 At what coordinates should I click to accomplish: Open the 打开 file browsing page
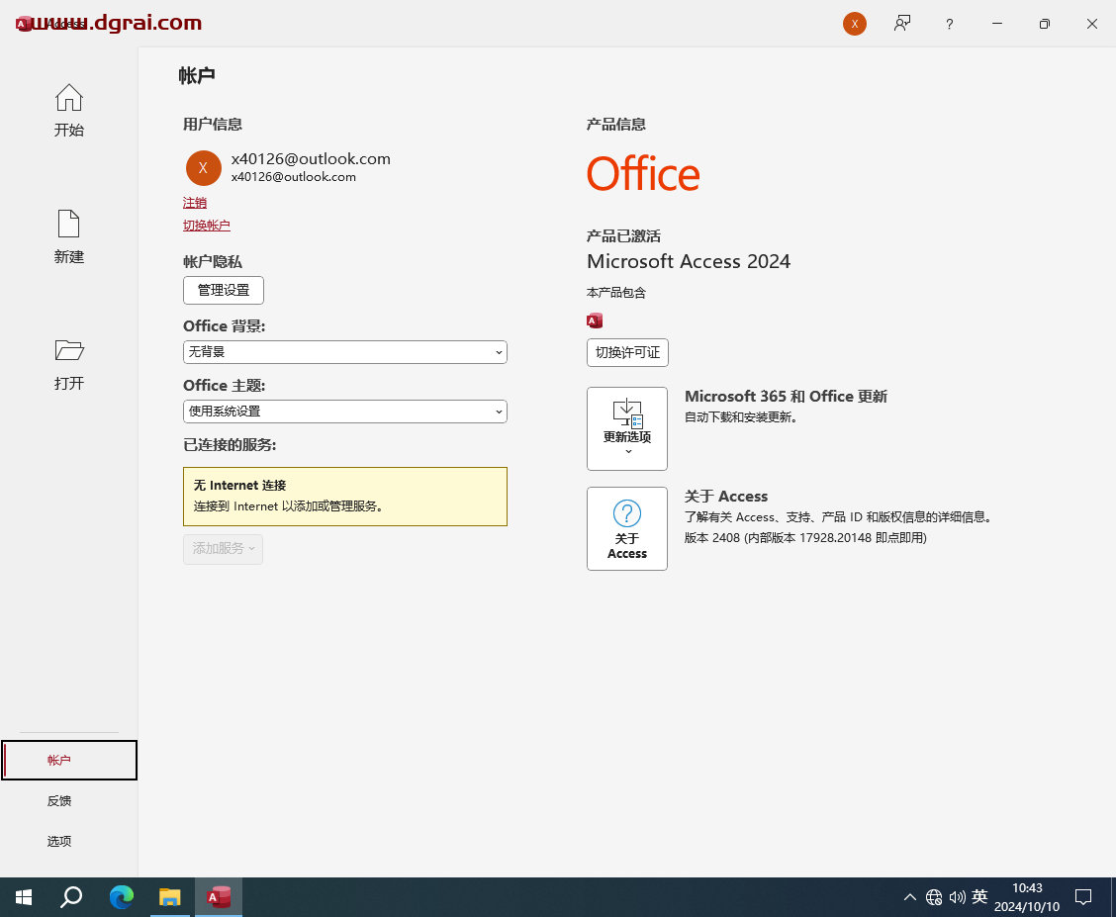pos(69,363)
